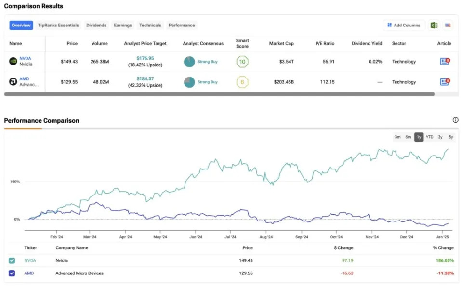Viewport: 462px width, 286px height.
Task: Sort by the P/E Ratio header
Action: tap(325, 44)
